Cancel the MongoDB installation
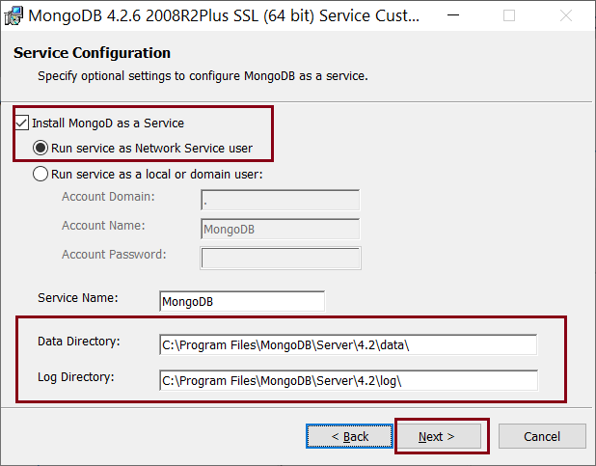 (542, 436)
